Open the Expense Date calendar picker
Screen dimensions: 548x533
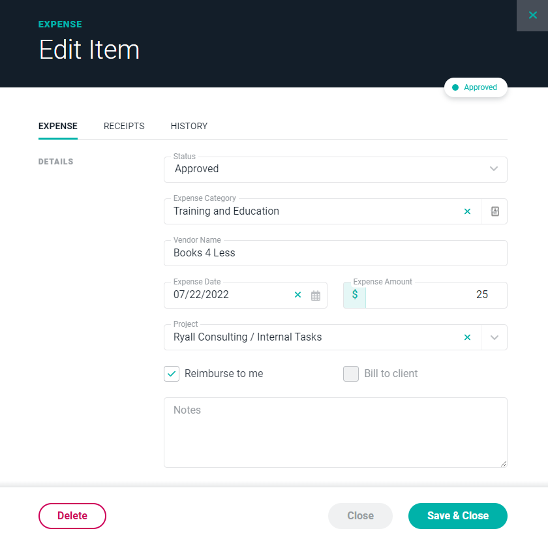(316, 296)
